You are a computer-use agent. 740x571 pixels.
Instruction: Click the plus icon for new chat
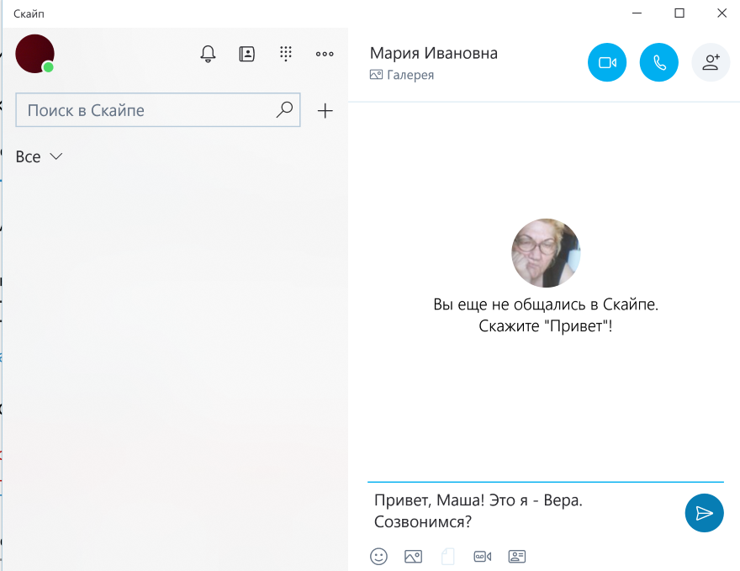click(325, 111)
